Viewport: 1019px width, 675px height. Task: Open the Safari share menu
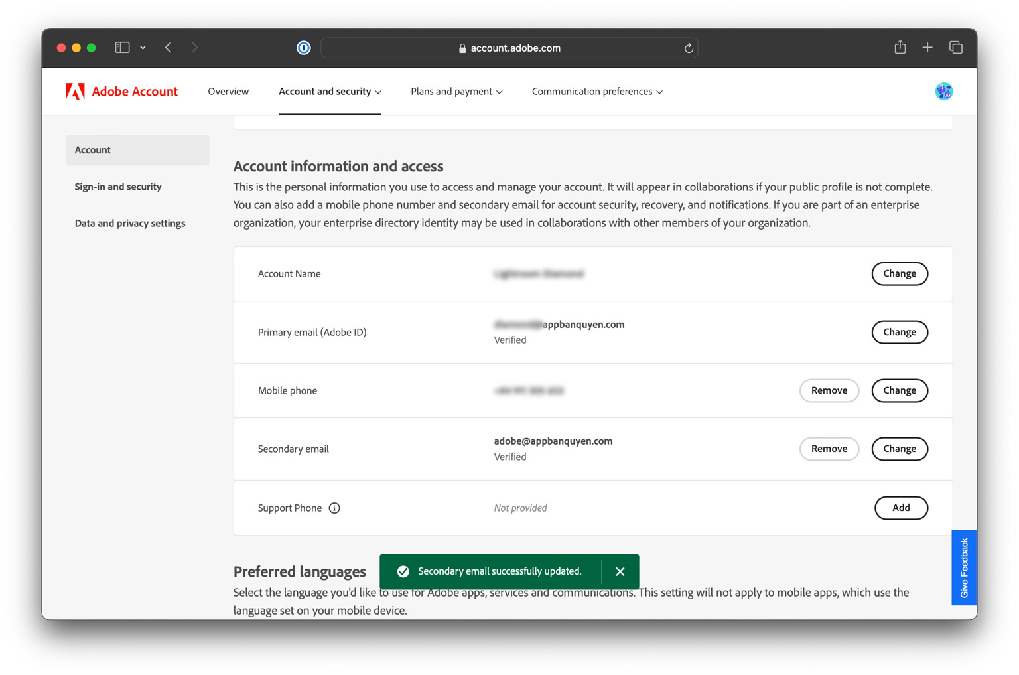point(900,48)
